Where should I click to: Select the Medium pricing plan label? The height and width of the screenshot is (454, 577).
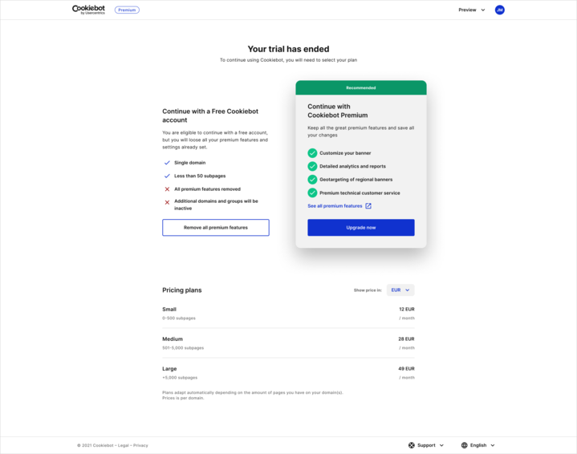coord(173,339)
